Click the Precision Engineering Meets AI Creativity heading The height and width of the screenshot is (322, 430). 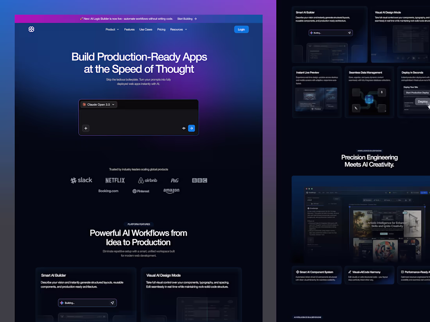pos(369,161)
